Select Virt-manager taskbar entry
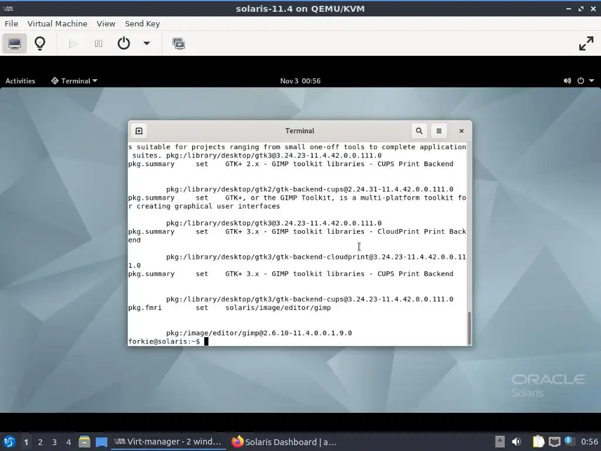The width and height of the screenshot is (601, 451). click(167, 442)
